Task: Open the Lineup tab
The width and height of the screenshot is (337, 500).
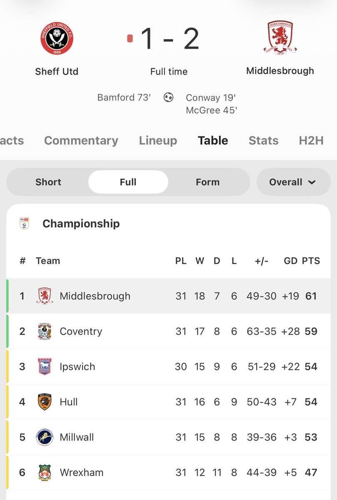Action: pyautogui.click(x=158, y=140)
